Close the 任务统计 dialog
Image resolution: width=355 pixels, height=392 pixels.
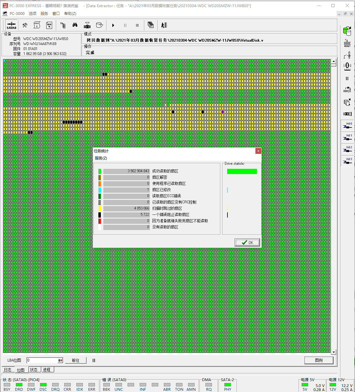tap(258, 151)
